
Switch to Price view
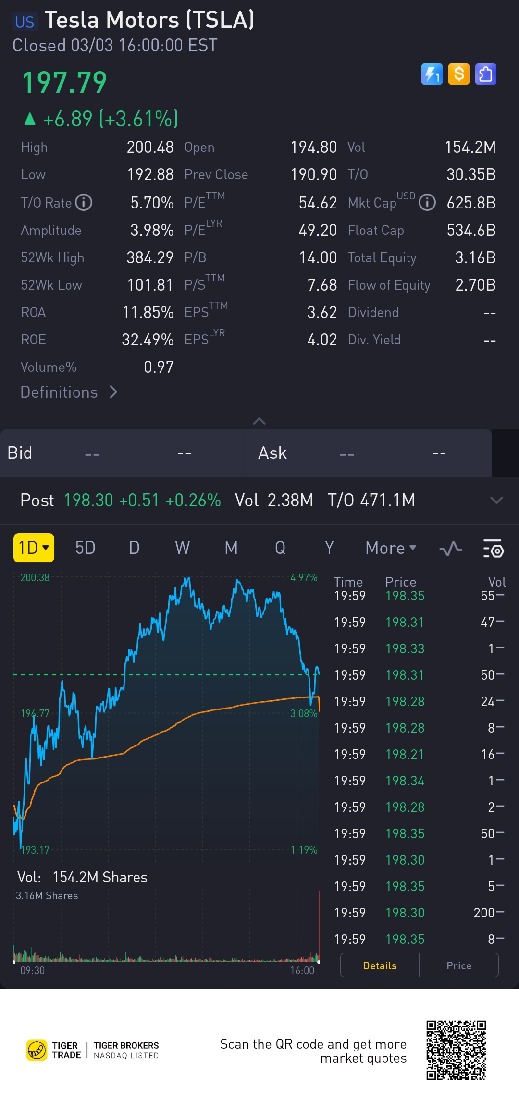459,965
